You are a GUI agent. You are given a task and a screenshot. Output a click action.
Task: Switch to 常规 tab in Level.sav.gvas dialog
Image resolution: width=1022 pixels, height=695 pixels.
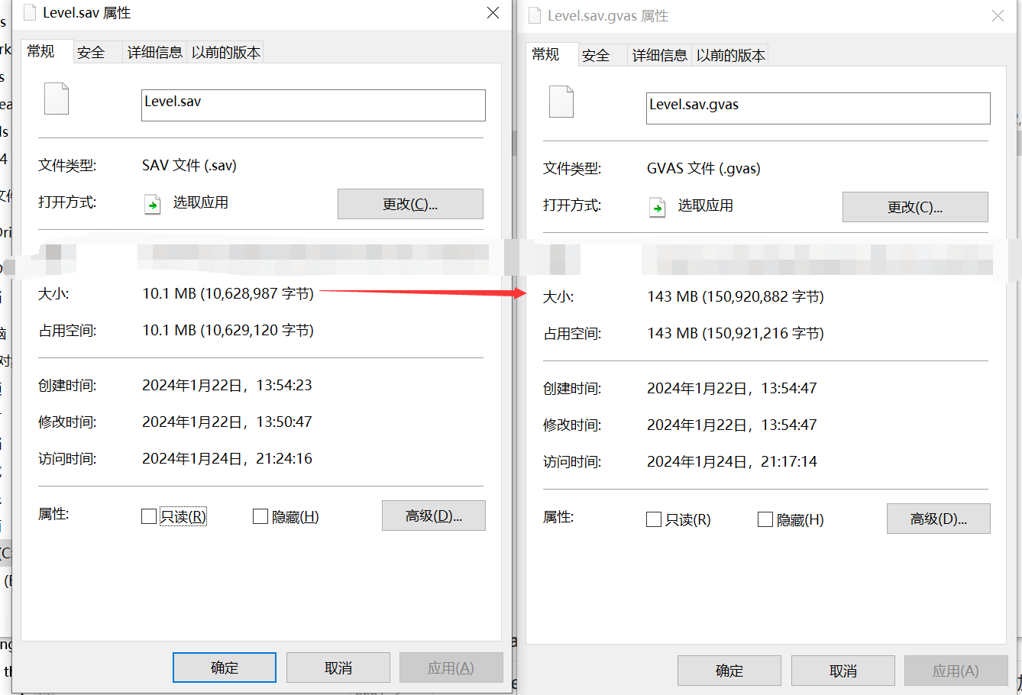(551, 54)
